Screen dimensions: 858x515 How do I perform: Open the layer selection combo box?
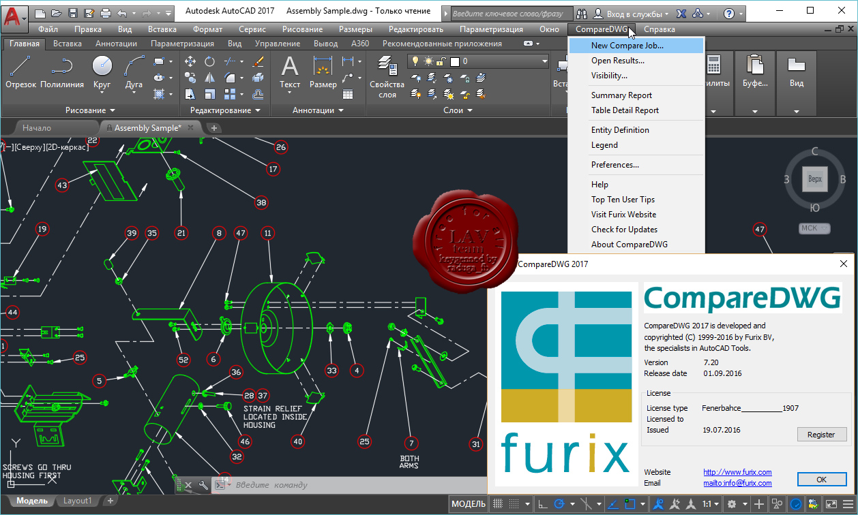pyautogui.click(x=479, y=61)
